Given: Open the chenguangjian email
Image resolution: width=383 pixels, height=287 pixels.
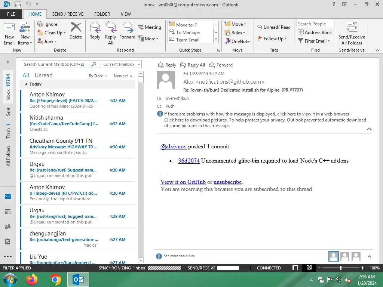Looking at the screenshot, I should tap(78, 239).
